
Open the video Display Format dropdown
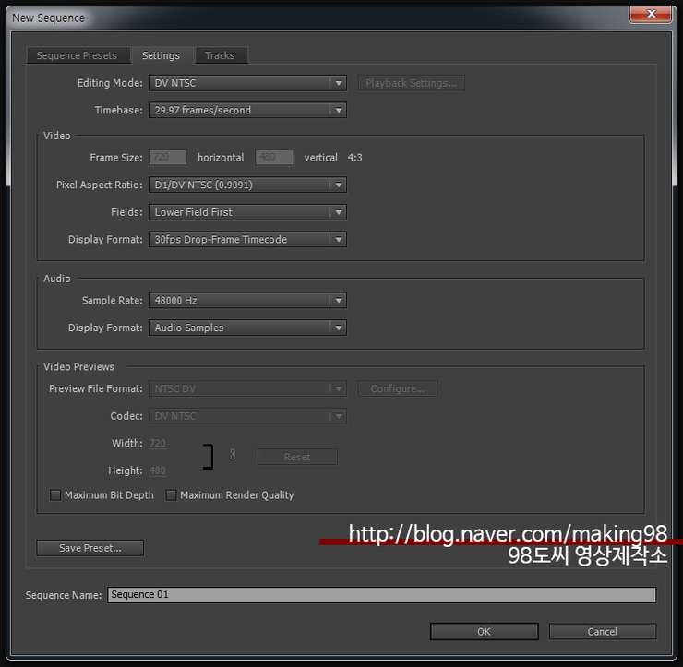coord(247,240)
